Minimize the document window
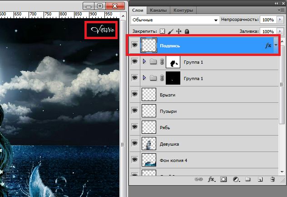This screenshot has height=197, width=287. (x=89, y=6)
